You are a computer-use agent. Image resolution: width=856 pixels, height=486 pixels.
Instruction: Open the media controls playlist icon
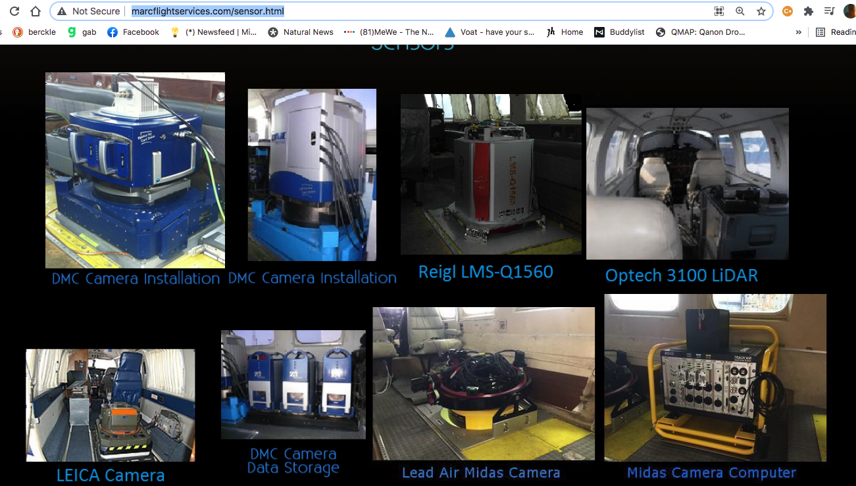830,11
